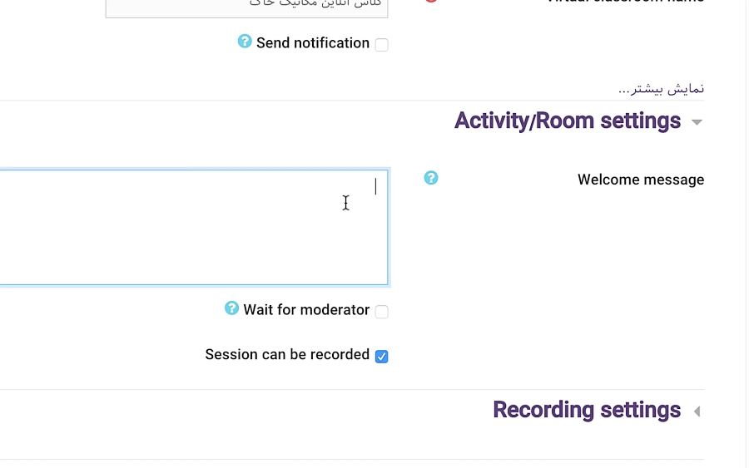Click the Recording settings heading
This screenshot has height=468, width=749.
[587, 411]
